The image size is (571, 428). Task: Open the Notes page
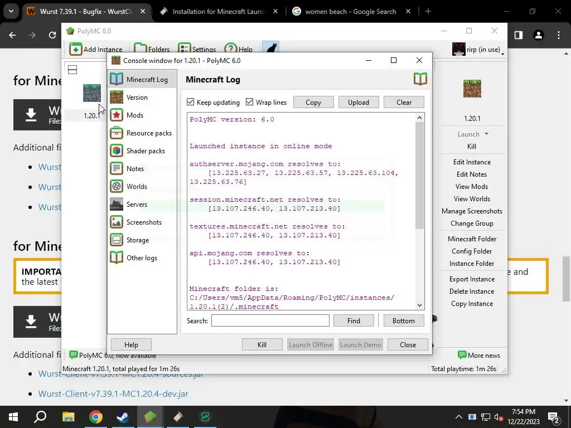142,168
